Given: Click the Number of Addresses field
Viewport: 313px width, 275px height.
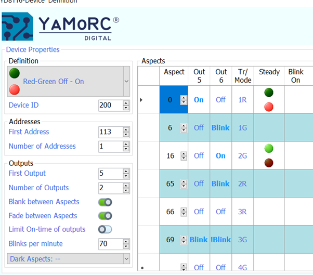Looking at the screenshot, I should click(x=111, y=146).
